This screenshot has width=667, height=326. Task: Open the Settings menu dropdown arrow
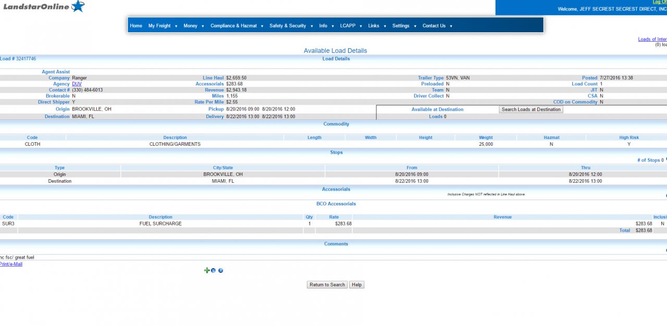[415, 26]
